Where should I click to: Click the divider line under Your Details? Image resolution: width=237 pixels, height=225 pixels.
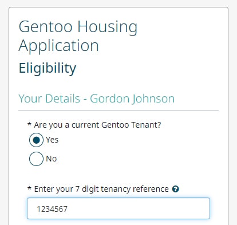[x=118, y=110]
